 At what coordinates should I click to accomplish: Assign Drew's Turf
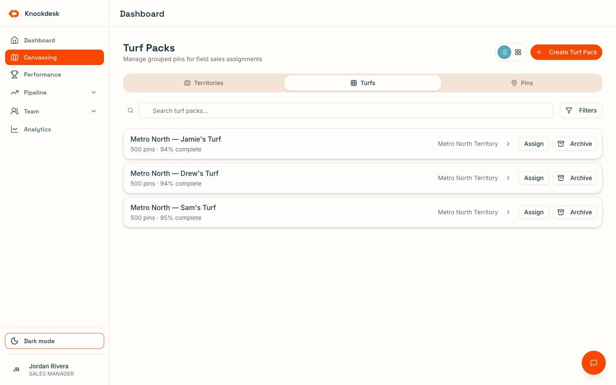pos(533,178)
